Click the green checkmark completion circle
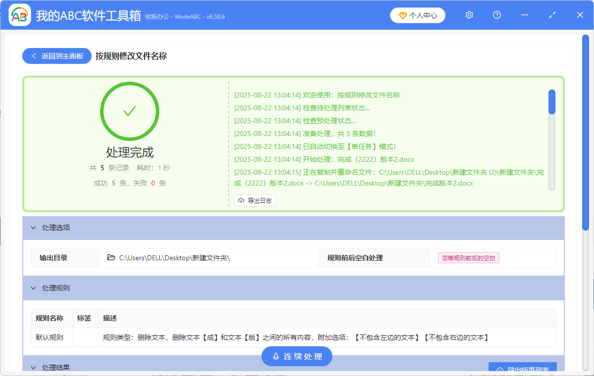Screen dimensions: 594x376 (x=130, y=111)
